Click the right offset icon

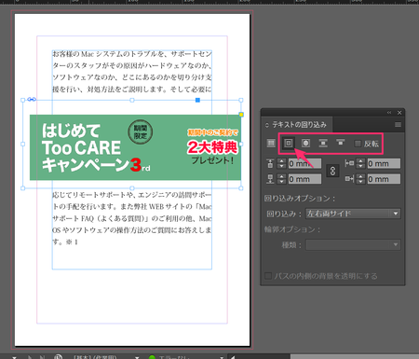pyautogui.click(x=349, y=179)
